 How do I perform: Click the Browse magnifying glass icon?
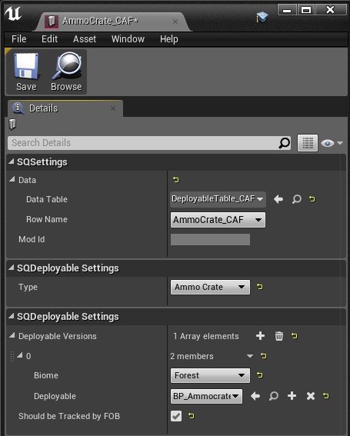[x=67, y=66]
